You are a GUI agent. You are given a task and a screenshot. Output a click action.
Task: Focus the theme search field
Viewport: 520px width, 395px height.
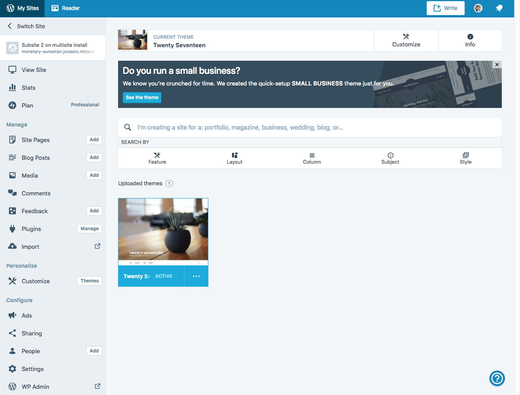point(310,127)
